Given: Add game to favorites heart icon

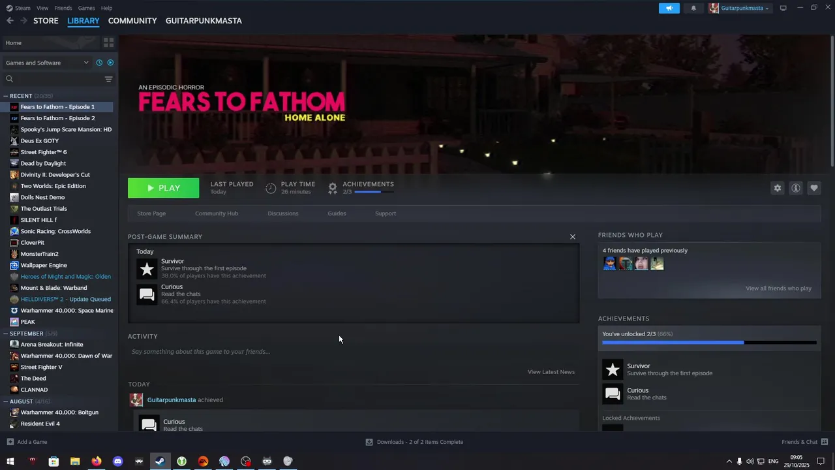Looking at the screenshot, I should (814, 188).
